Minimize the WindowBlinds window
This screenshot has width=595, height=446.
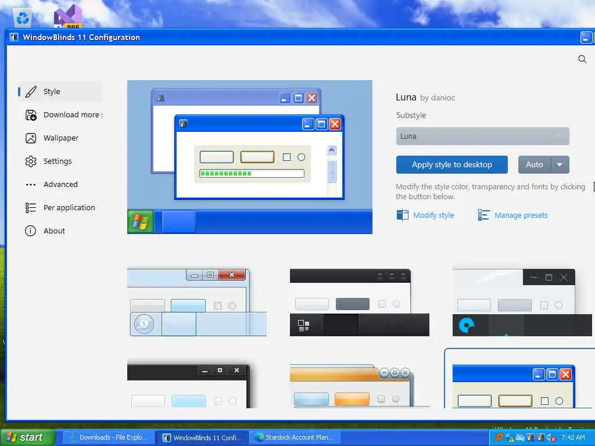pyautogui.click(x=586, y=38)
